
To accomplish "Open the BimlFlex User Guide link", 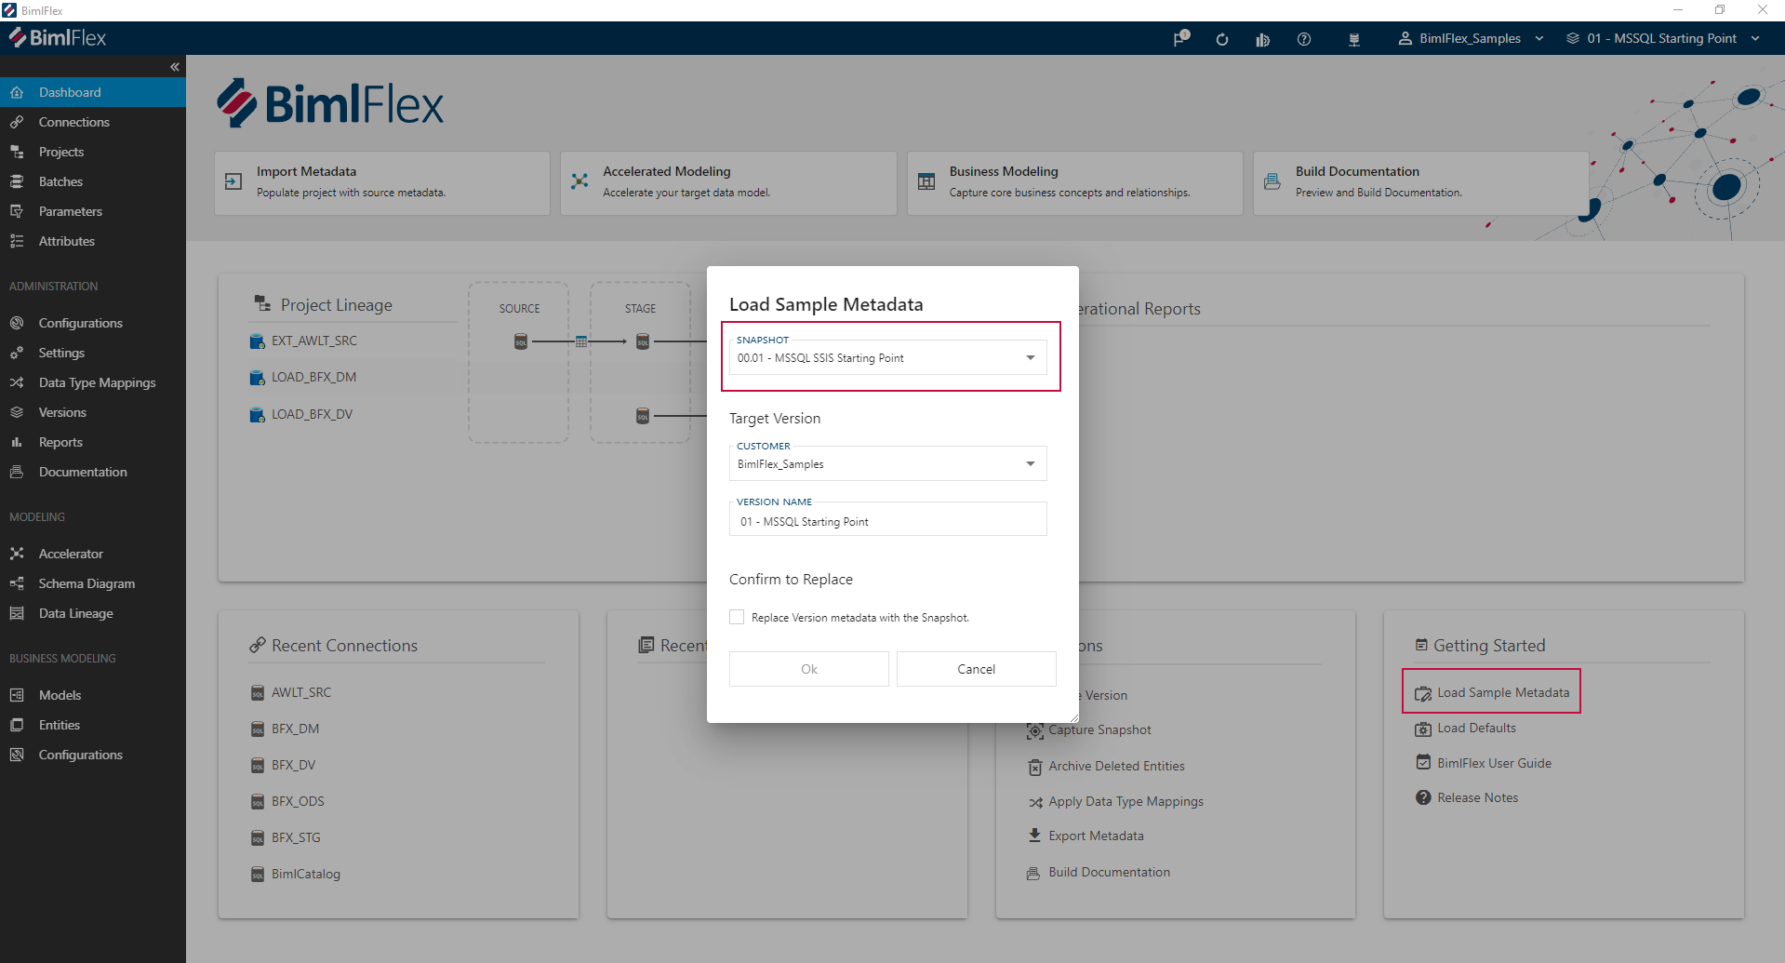I will pos(1493,762).
